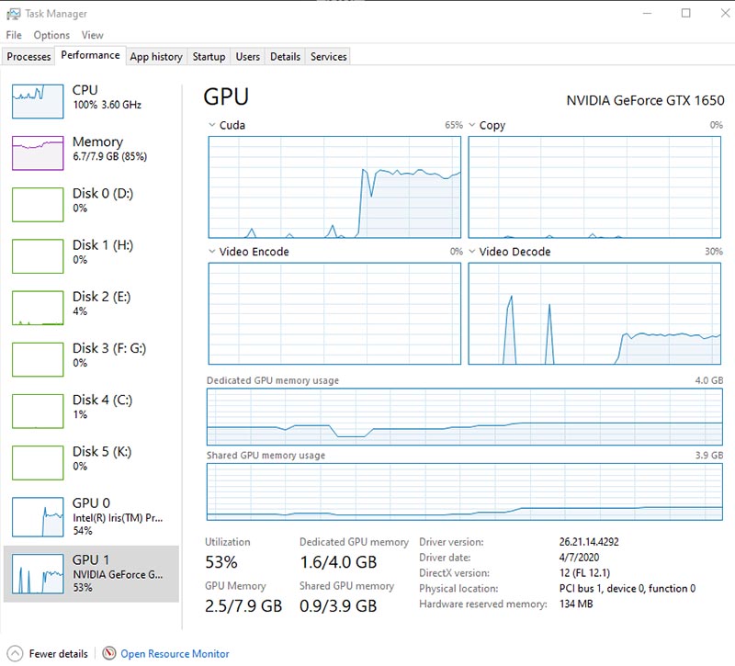
Task: Click the Video Encode graph
Action: [334, 313]
